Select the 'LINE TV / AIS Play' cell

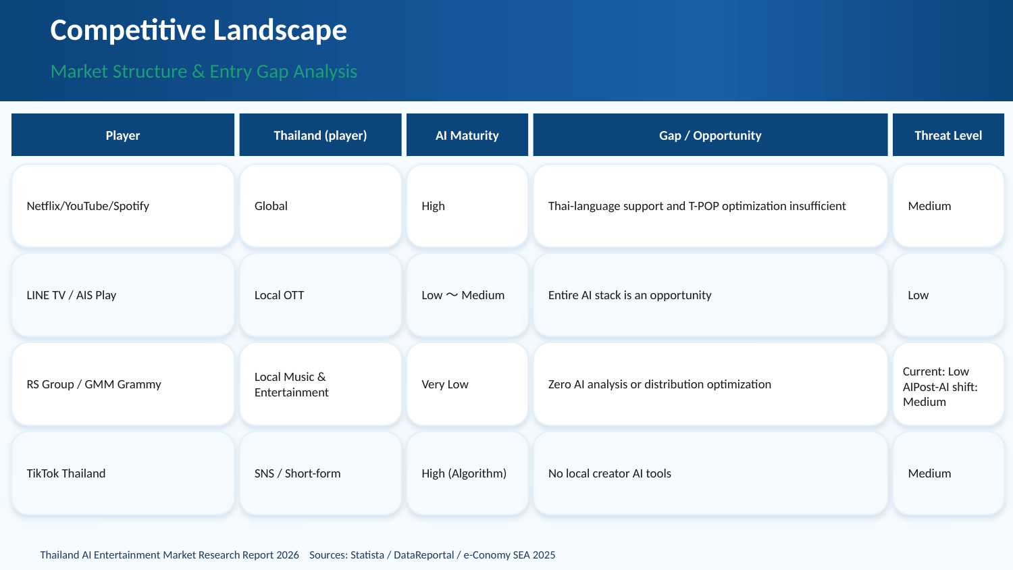click(123, 295)
